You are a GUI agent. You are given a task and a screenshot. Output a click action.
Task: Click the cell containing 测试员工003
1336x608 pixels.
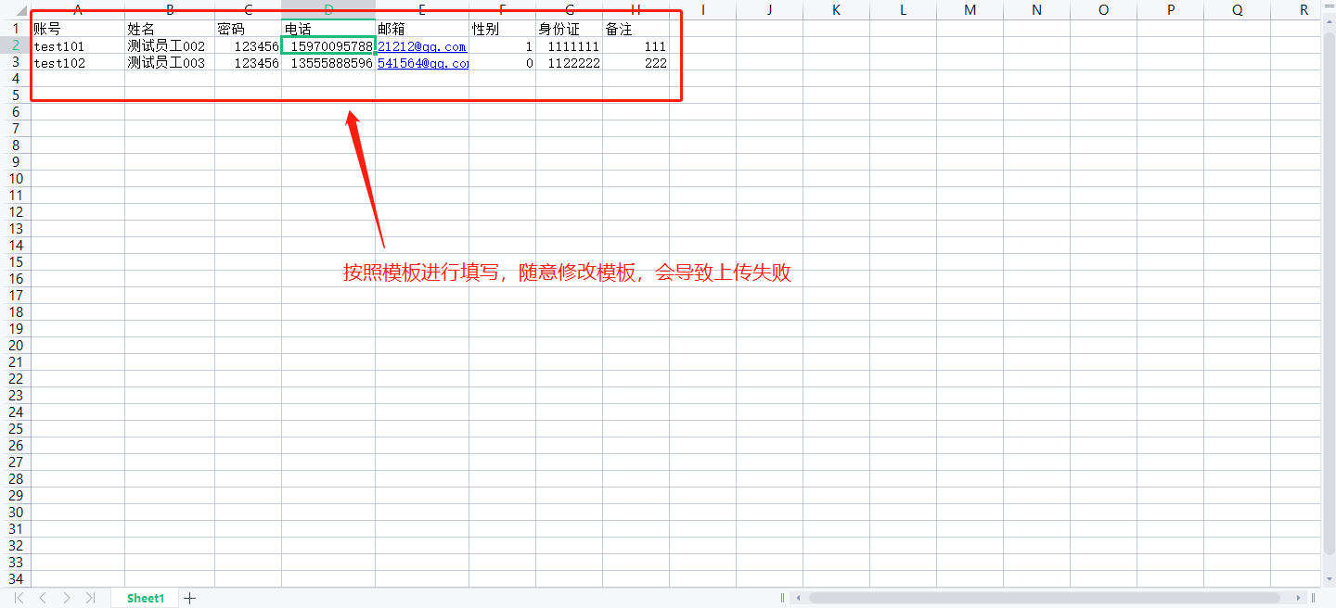pos(170,63)
